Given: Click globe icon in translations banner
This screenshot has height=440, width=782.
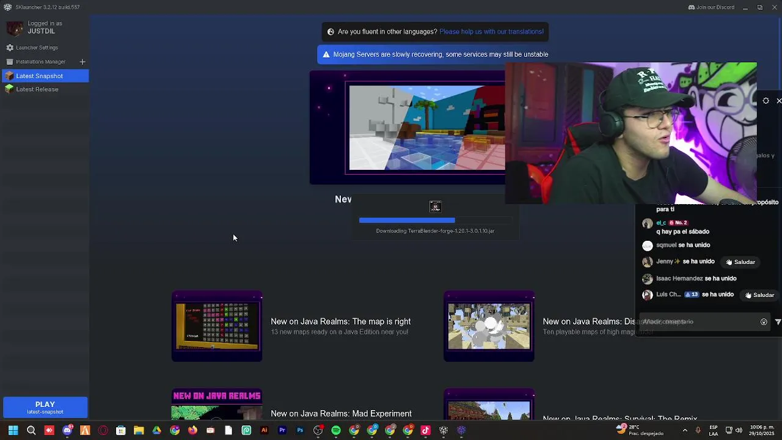Looking at the screenshot, I should [x=331, y=32].
